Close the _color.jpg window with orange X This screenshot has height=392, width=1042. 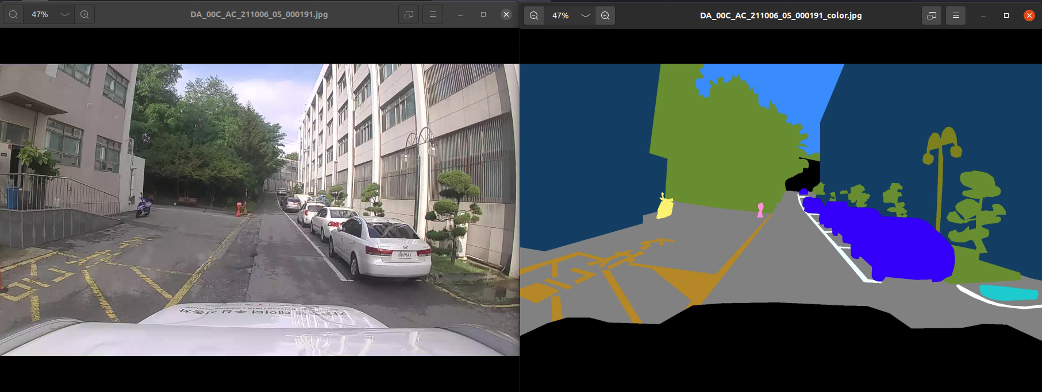click(1029, 15)
